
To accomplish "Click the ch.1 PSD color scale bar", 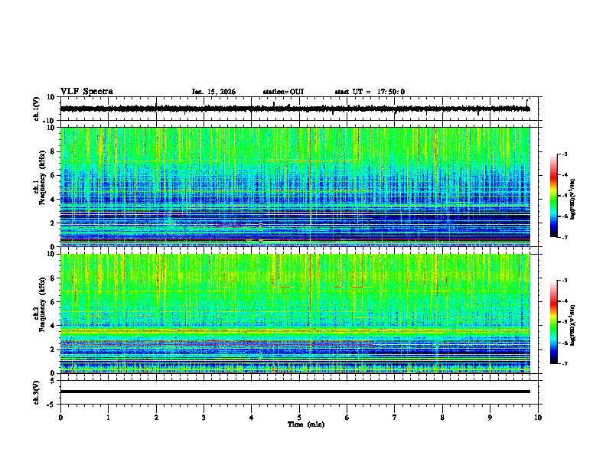I will 553,196.
